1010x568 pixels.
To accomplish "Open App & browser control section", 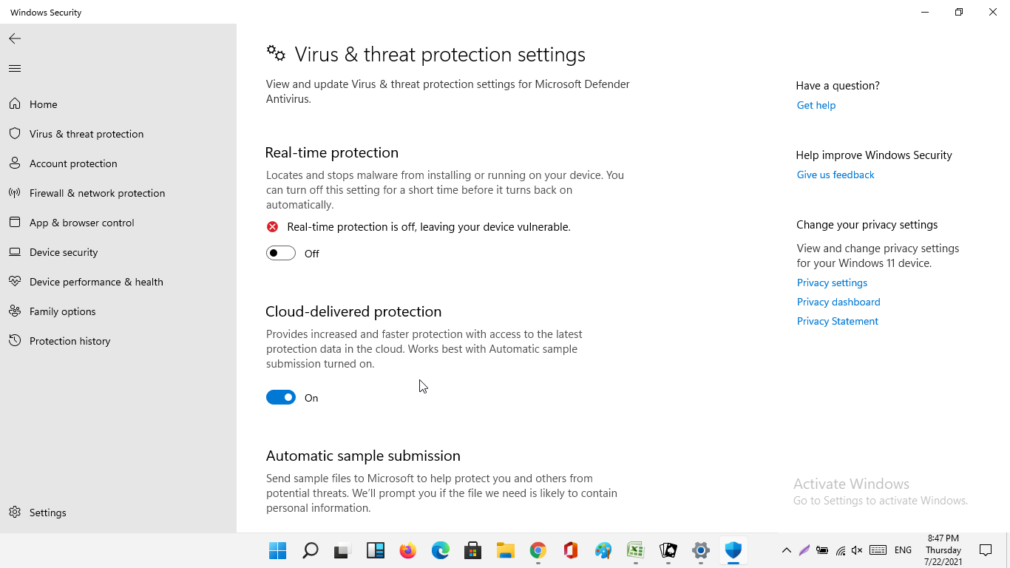I will pyautogui.click(x=81, y=222).
